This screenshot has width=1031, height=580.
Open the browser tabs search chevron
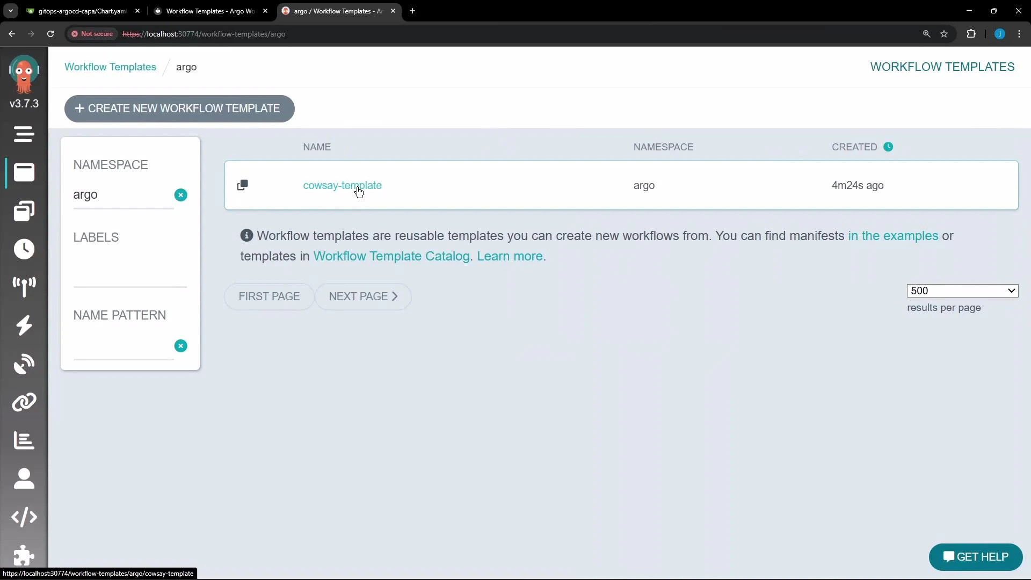pyautogui.click(x=10, y=11)
